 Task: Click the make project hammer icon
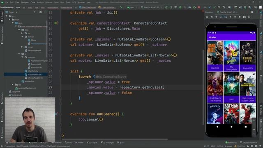click(121, 7)
